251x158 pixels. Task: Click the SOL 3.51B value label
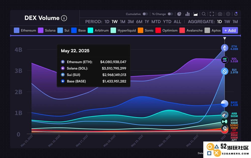234,60
